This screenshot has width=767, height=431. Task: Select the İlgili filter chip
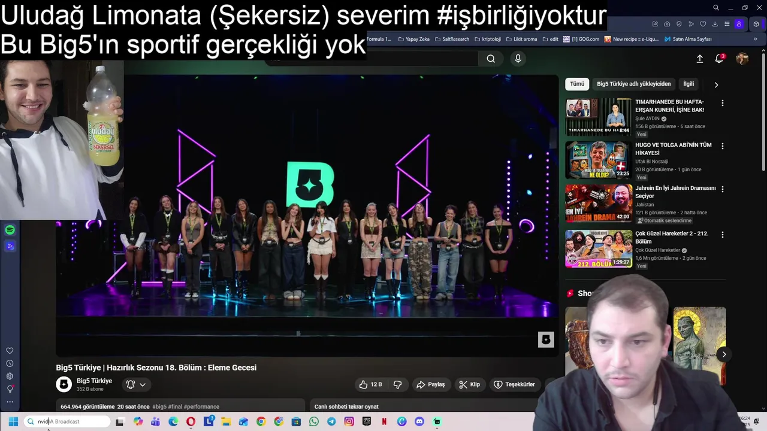pos(689,84)
